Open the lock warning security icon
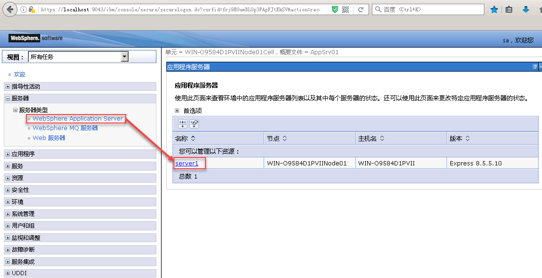The height and width of the screenshot is (278, 542). (32, 9)
